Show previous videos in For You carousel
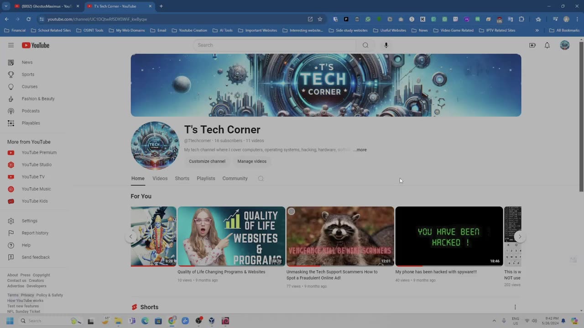The image size is (584, 328). click(130, 236)
